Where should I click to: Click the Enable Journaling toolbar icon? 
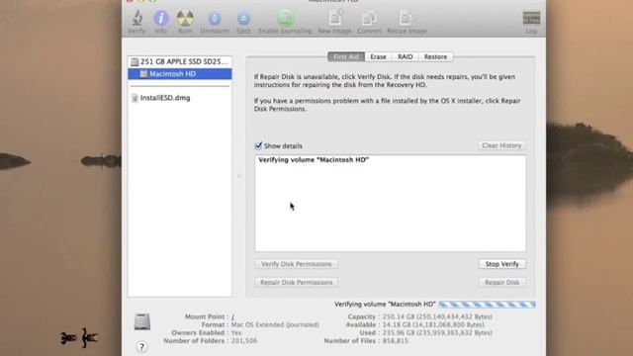point(285,22)
